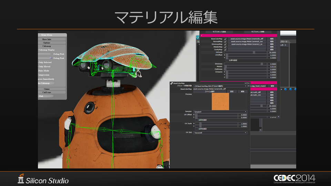
Task: Open the パラメータ更新対象 dropdown
Action: (220, 86)
